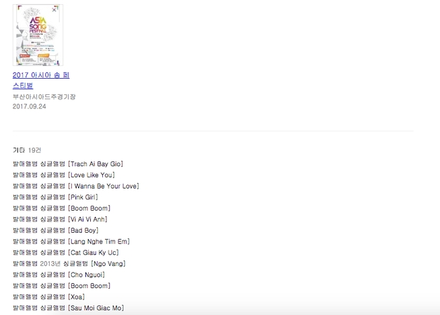This screenshot has height=315, width=440.
Task: Select the Bad Boy album entry
Action: (x=55, y=231)
